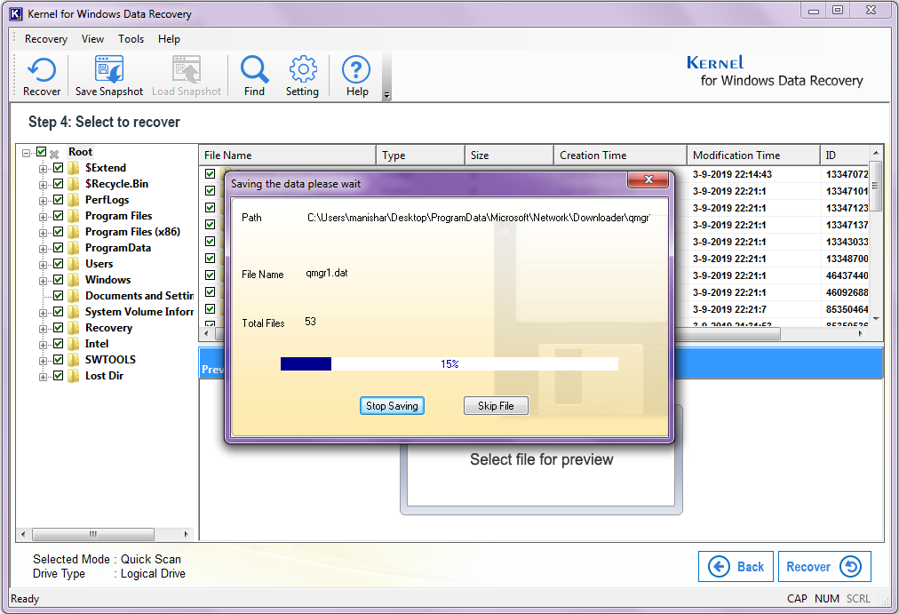This screenshot has width=899, height=614.
Task: Expand the $Recycle.Bin tree node
Action: pyautogui.click(x=43, y=185)
